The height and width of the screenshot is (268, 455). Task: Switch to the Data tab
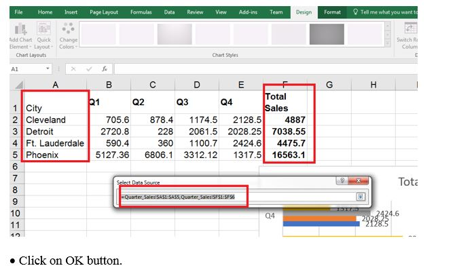169,12
